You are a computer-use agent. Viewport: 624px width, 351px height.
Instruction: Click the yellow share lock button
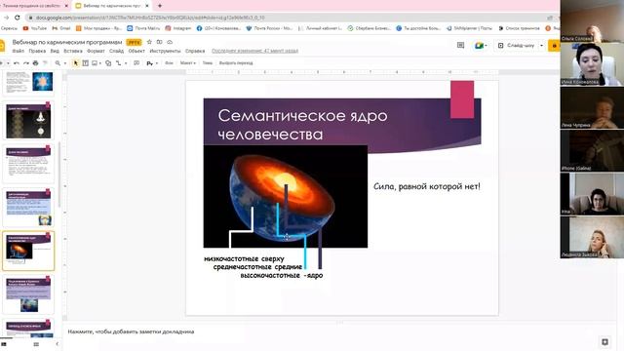(554, 46)
